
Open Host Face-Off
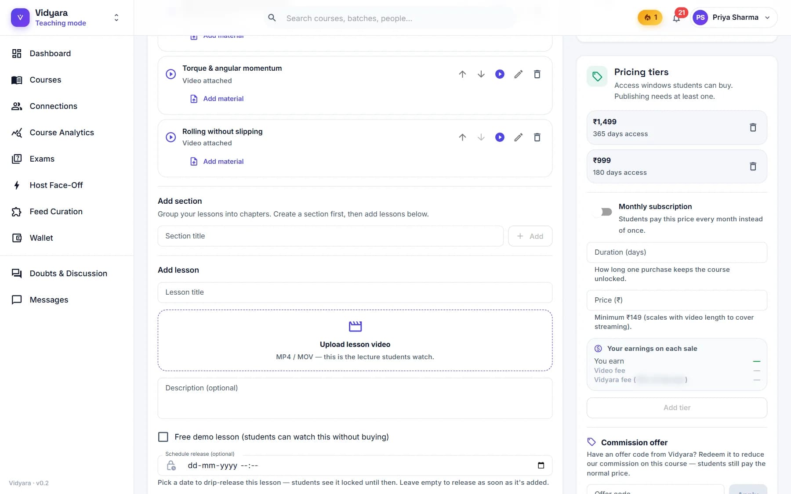pyautogui.click(x=67, y=185)
